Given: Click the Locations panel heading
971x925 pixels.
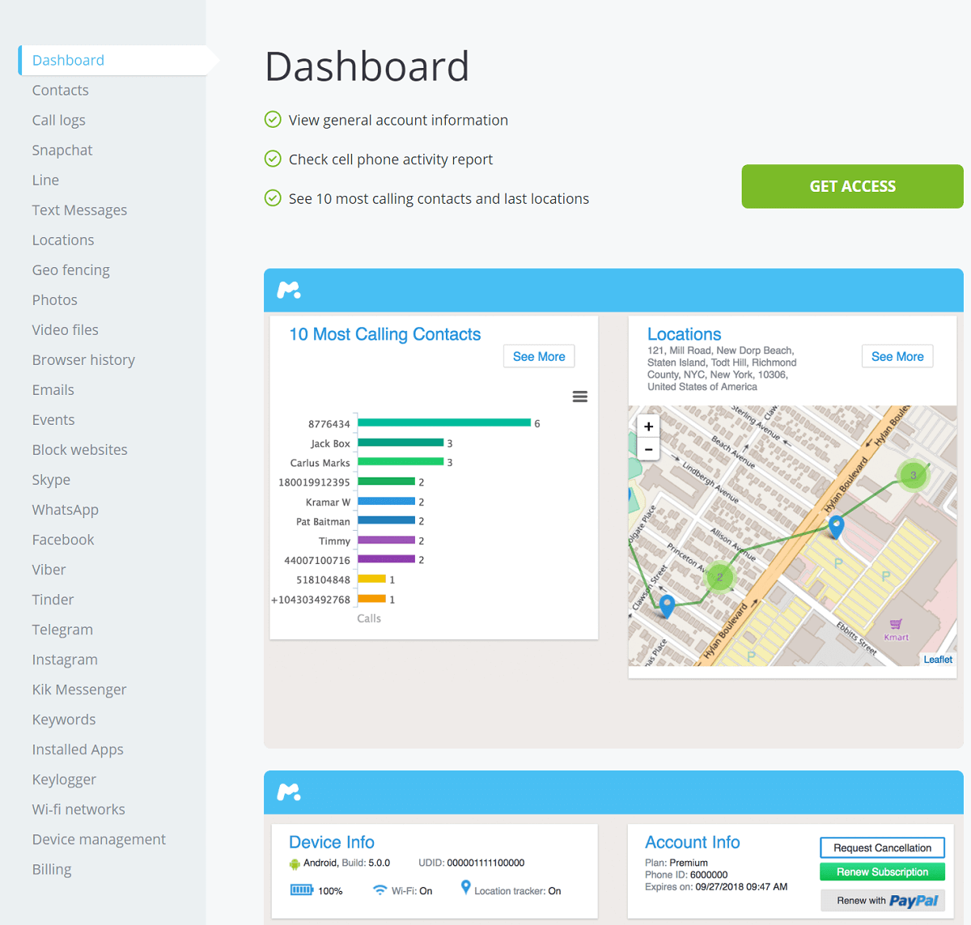Looking at the screenshot, I should coord(684,334).
